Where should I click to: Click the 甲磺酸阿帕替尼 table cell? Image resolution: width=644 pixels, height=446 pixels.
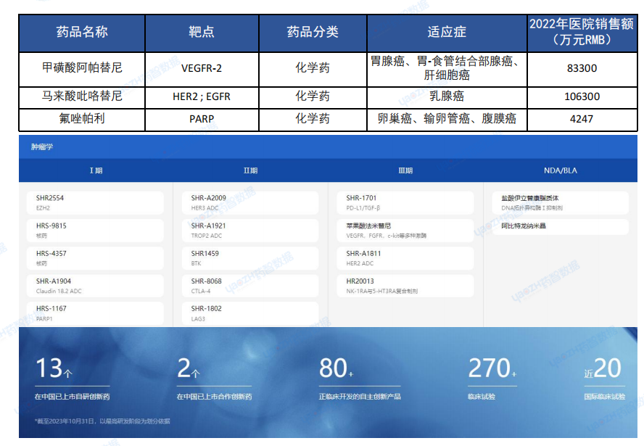(x=82, y=68)
